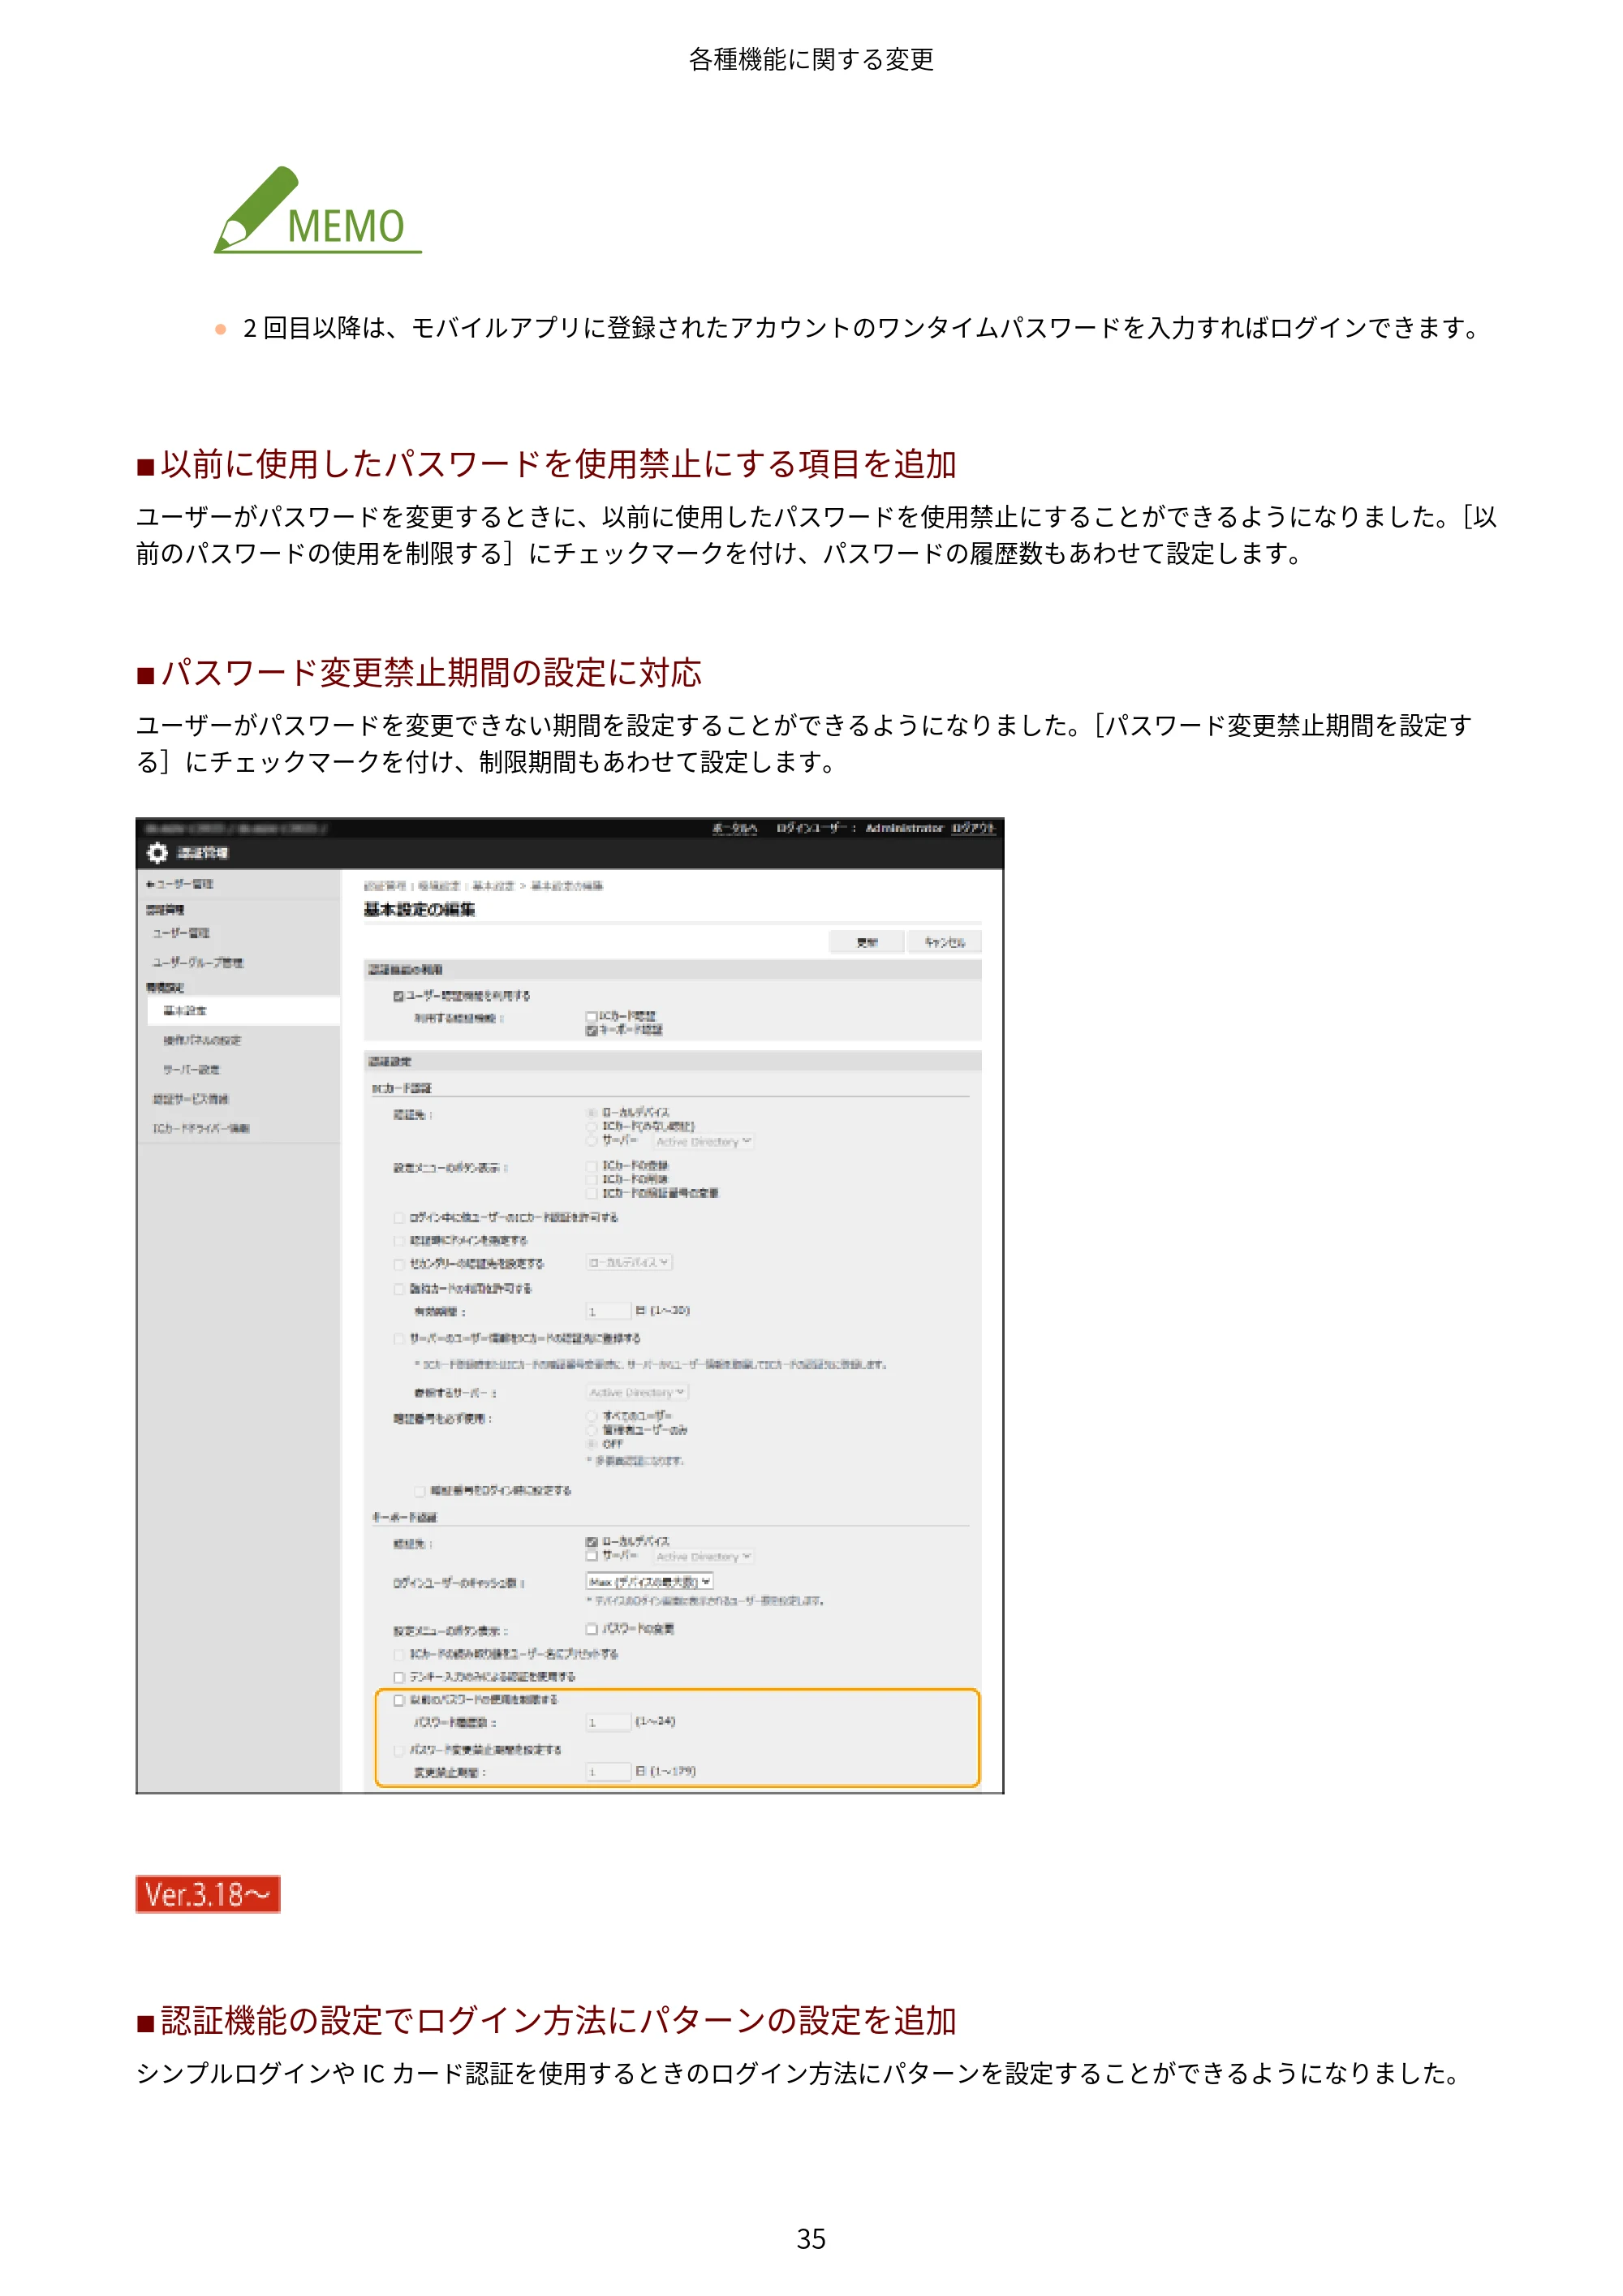The image size is (1623, 2296).
Task: Toggle ログイン中に他ユーザーのICカード認証を許可する
Action: [399, 1218]
